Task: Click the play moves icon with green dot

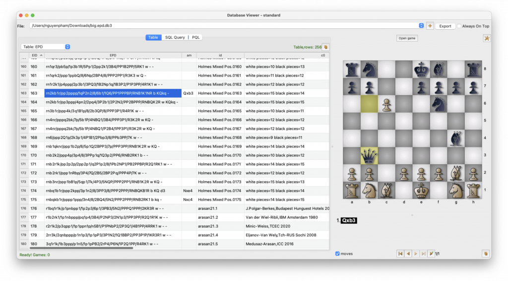Action: [431, 253]
